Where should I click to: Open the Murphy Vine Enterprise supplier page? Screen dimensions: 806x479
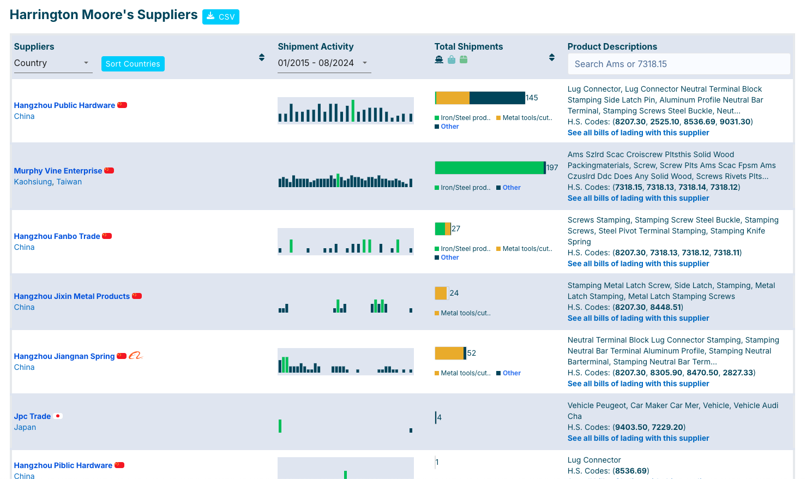point(58,171)
